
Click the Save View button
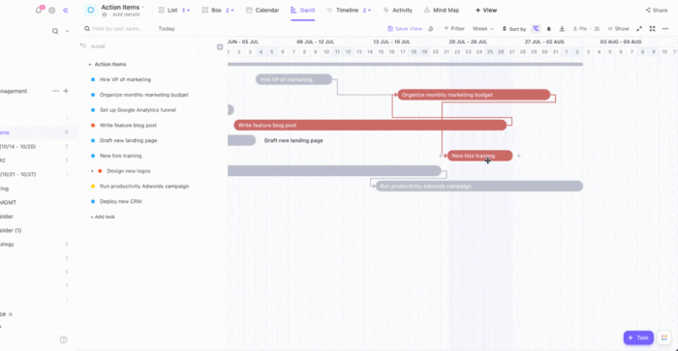[x=405, y=28]
